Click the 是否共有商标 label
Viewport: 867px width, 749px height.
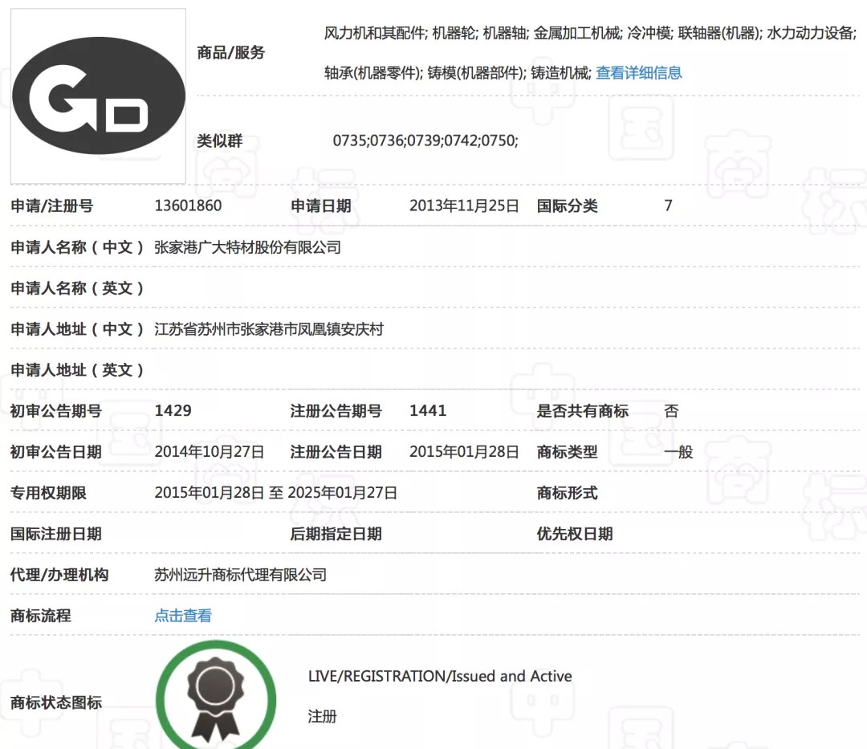pyautogui.click(x=583, y=411)
